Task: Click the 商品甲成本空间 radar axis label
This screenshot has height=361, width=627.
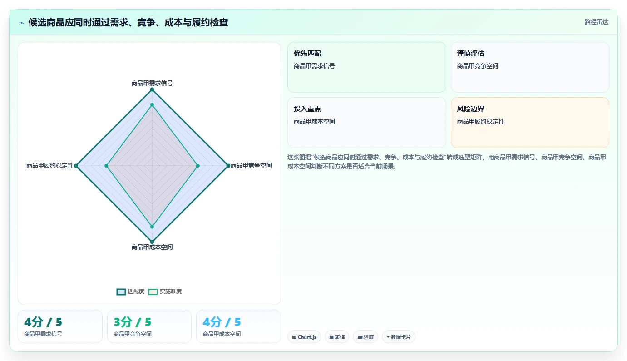Action: 152,247
